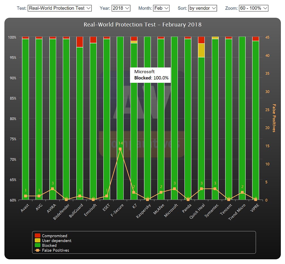Viewport: 285px width, 264px height.
Task: Toggle the User dependent legend entry
Action: tap(53, 241)
